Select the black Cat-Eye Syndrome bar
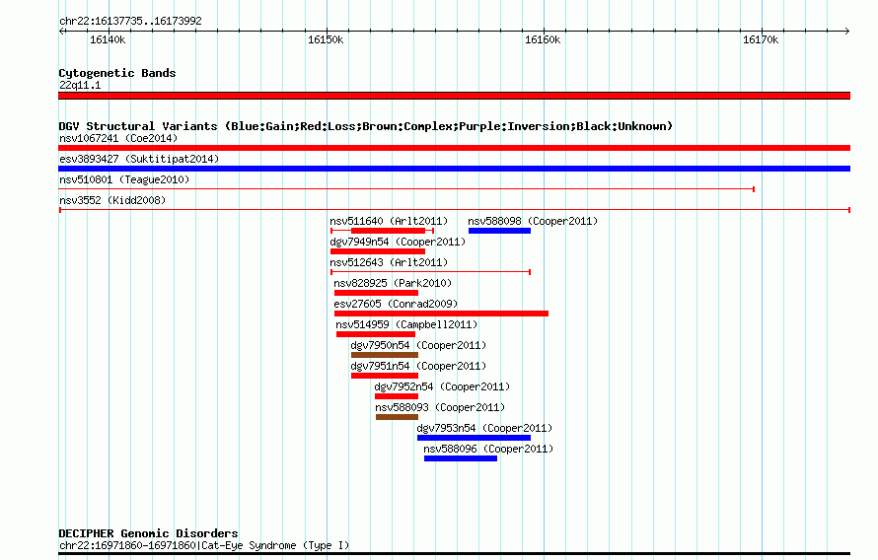This screenshot has height=560, width=878. coord(454,554)
